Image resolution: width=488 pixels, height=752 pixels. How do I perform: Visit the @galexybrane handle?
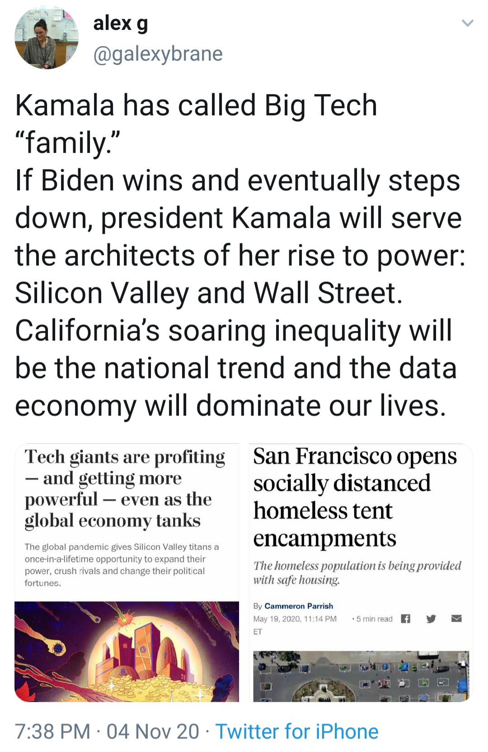coord(158,54)
